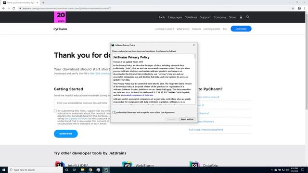Open 'associated companies of JetBrains' link

(x=137, y=95)
